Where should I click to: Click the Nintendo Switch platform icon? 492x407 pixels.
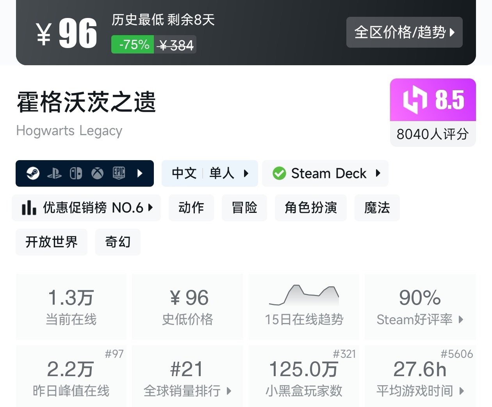pos(76,173)
